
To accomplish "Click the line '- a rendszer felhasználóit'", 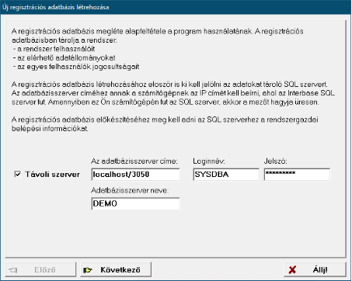I will click(x=54, y=49).
